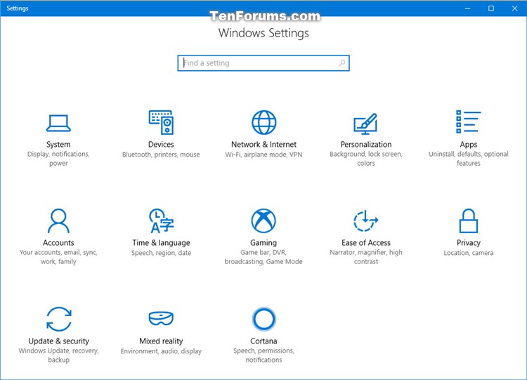Screen dimensions: 527x380
Task: Select the Gaming label
Action: click(263, 242)
